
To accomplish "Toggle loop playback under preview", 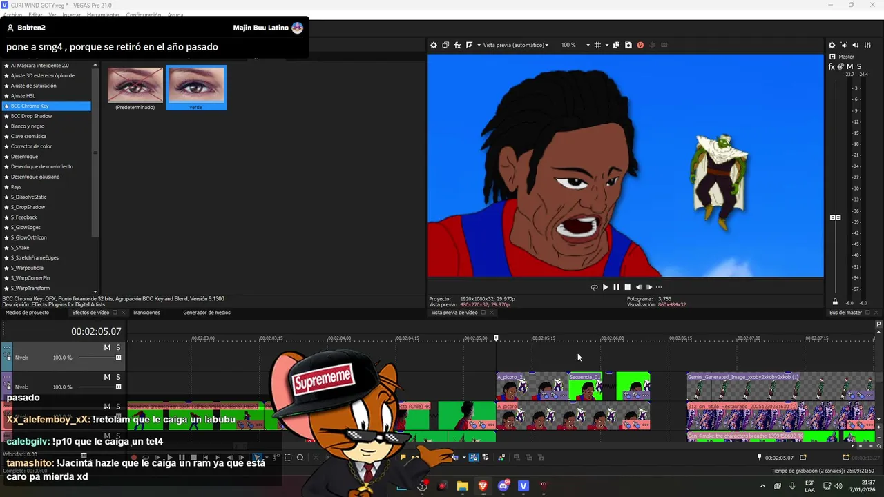I will click(594, 287).
